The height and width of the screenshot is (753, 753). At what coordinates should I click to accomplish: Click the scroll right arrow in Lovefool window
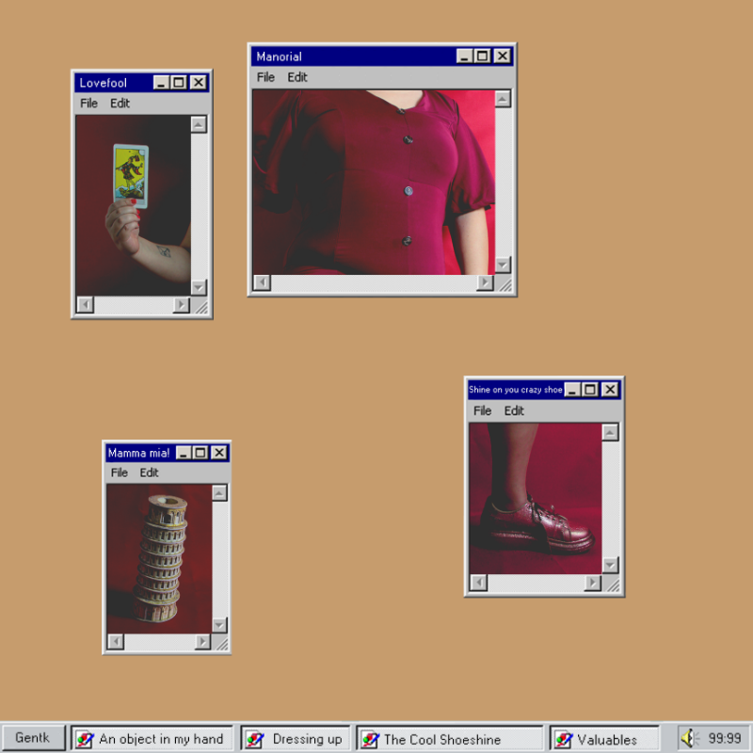point(182,304)
